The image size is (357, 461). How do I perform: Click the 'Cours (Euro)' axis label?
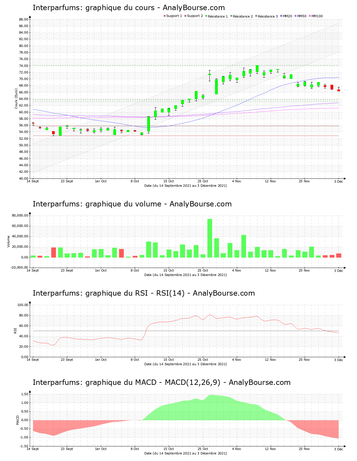pyautogui.click(x=16, y=98)
